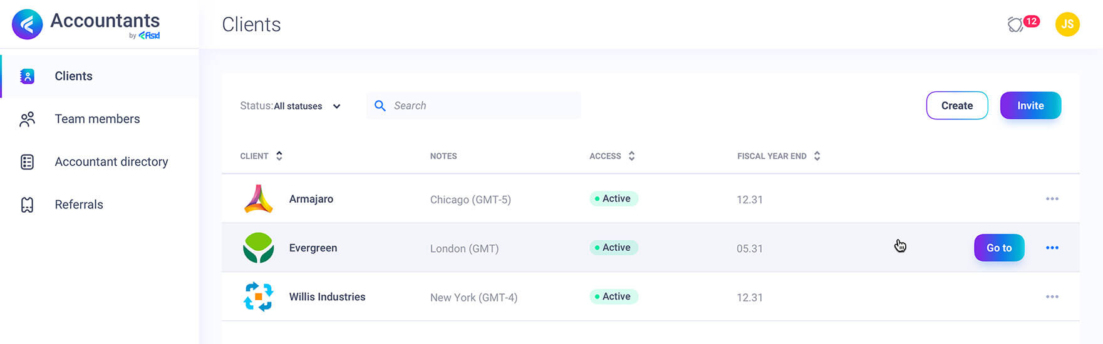Open Accountant directory from sidebar
Viewport: 1103px width, 344px height.
(x=111, y=162)
